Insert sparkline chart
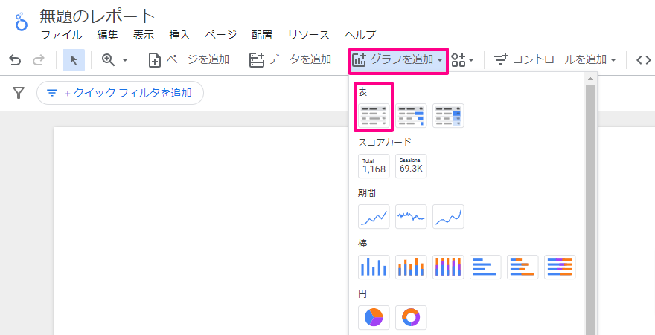This screenshot has height=335, width=655. pos(411,216)
